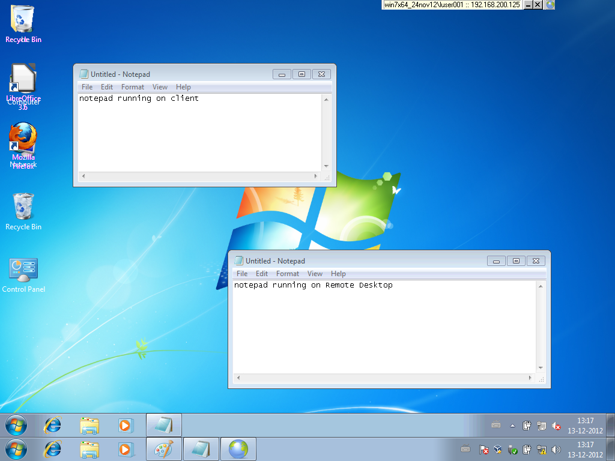Close the remote connection bar with X button
This screenshot has width=615, height=461.
pyautogui.click(x=538, y=5)
